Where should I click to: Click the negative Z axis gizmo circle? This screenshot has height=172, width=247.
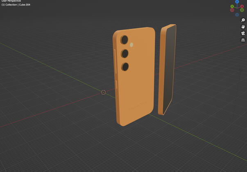tap(237, 14)
